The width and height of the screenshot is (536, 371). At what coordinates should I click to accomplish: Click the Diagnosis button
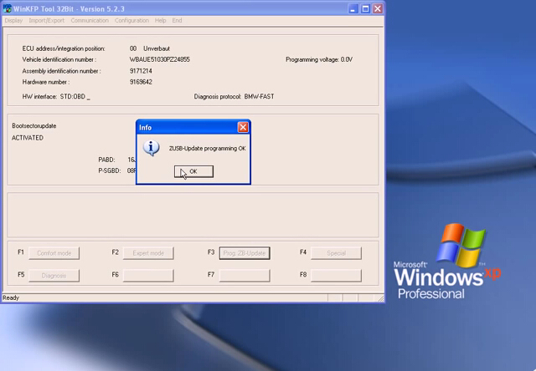coord(54,276)
